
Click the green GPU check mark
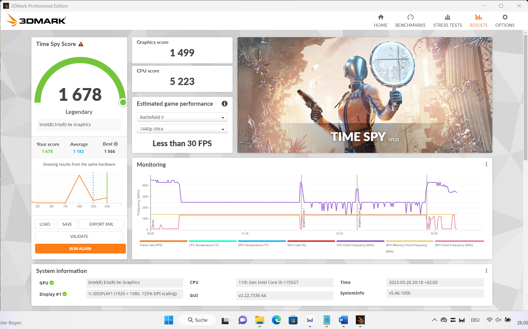[x=52, y=283]
